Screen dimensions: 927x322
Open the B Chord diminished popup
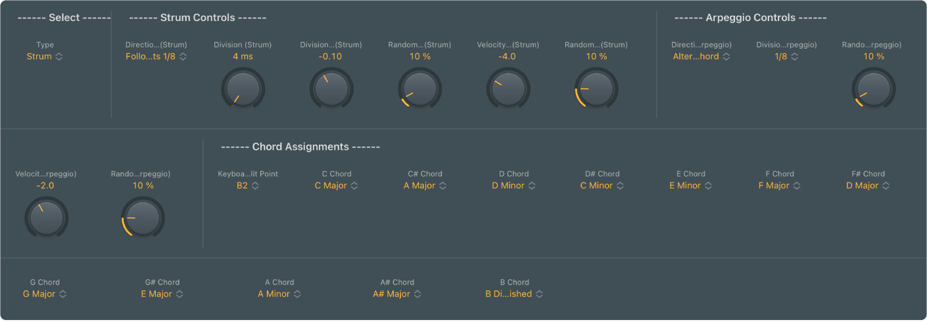pos(513,294)
